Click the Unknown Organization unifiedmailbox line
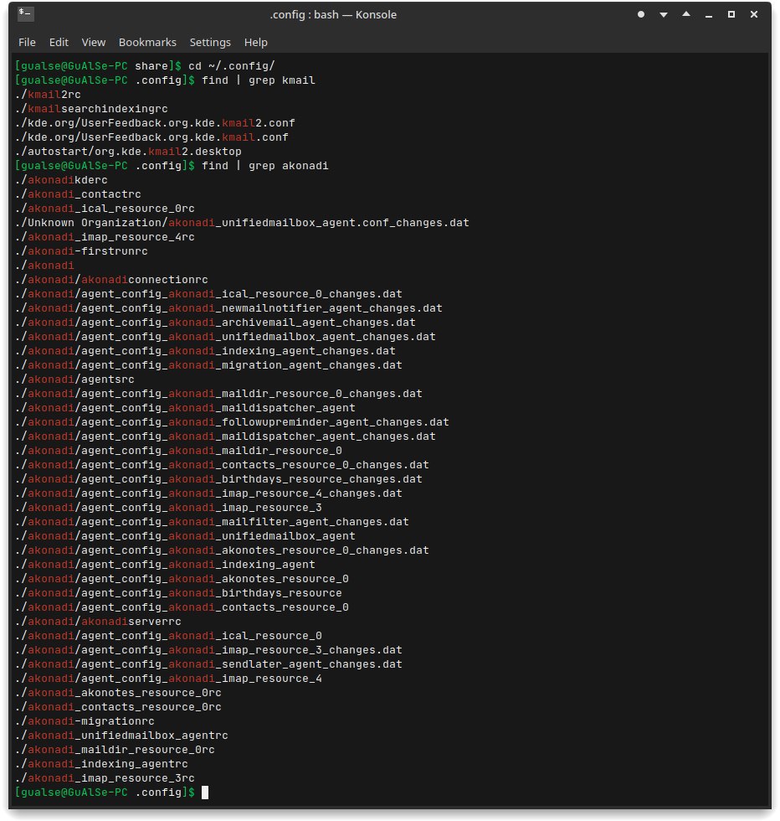This screenshot has height=821, width=780. pos(242,223)
